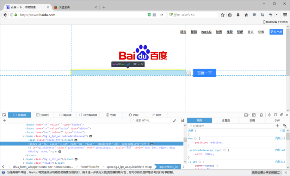Go to the home page icon

click(x=246, y=15)
